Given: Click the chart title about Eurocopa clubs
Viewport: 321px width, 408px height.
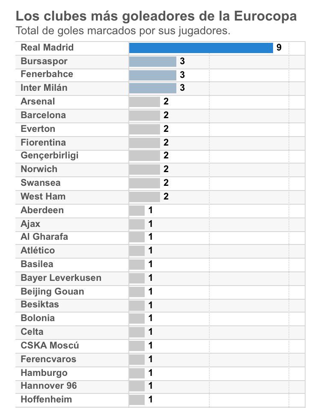Looking at the screenshot, I should (156, 17).
